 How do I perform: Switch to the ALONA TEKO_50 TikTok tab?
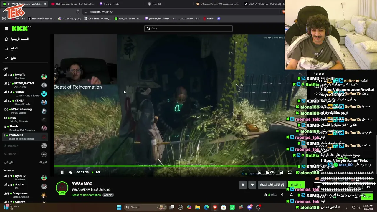click(264, 4)
